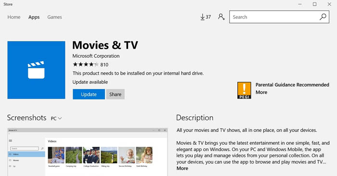Maximize the Store window
337x176 pixels.
click(x=315, y=4)
